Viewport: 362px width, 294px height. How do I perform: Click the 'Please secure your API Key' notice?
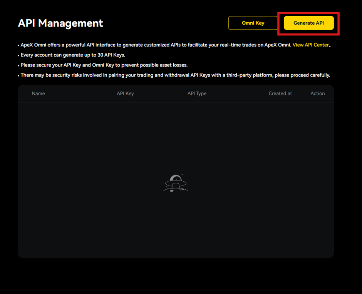[104, 65]
